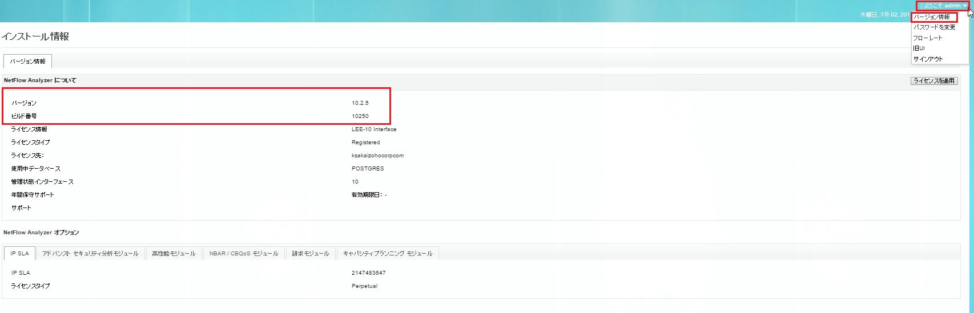Viewport: 974px width, 313px height.
Task: Switch to アドバンスト セキュリティ分析モジュール tab
Action: point(90,253)
